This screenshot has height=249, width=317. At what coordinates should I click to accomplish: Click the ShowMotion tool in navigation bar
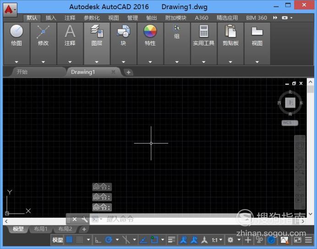[300, 199]
